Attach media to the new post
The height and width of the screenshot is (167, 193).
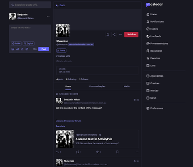pos(13,49)
